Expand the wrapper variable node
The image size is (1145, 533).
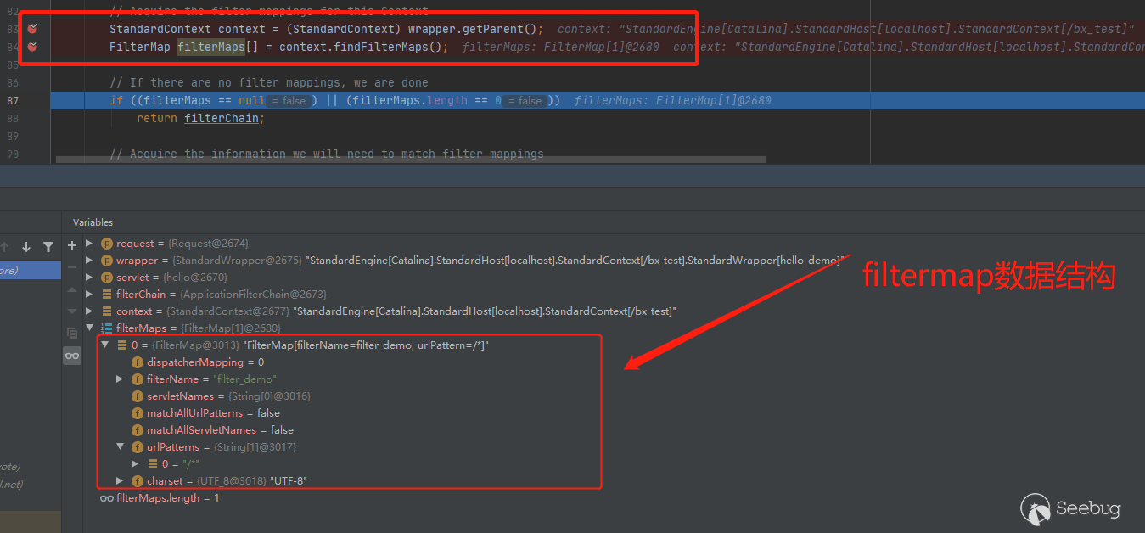89,261
